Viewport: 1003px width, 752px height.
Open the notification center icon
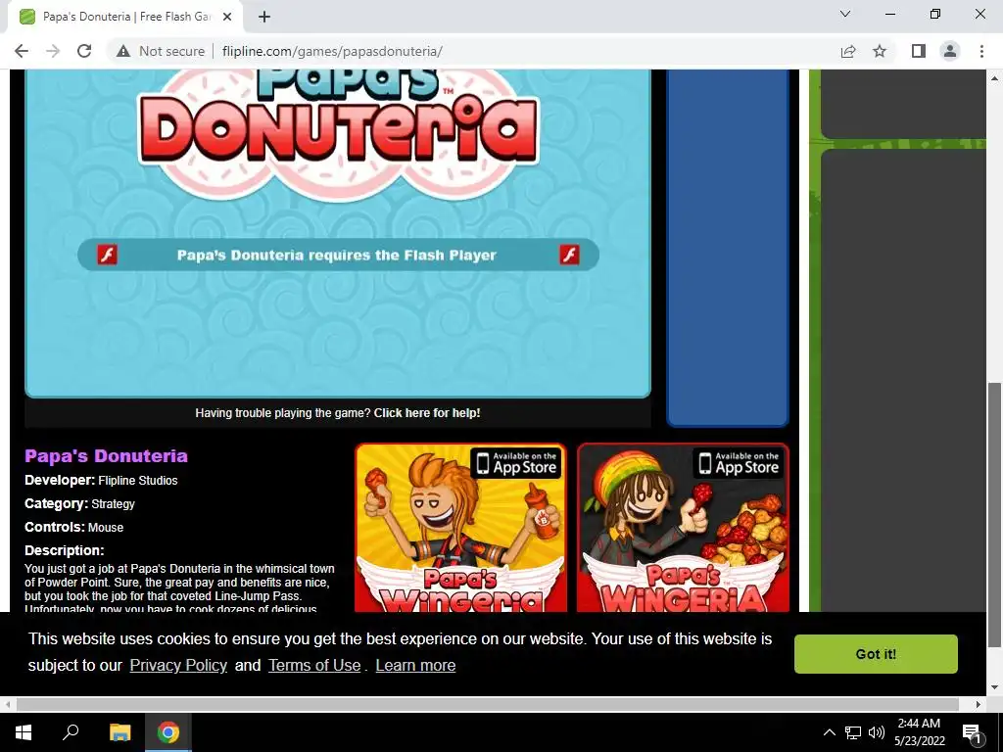click(972, 732)
